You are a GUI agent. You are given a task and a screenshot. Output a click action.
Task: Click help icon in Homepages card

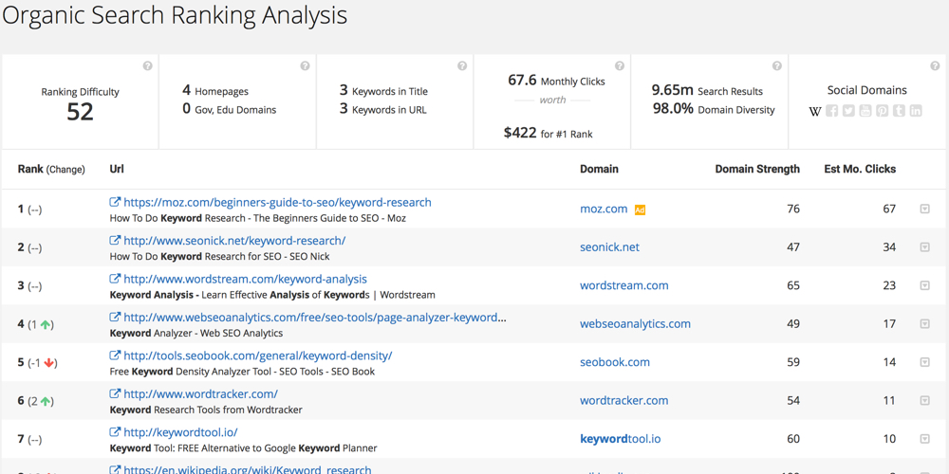305,66
